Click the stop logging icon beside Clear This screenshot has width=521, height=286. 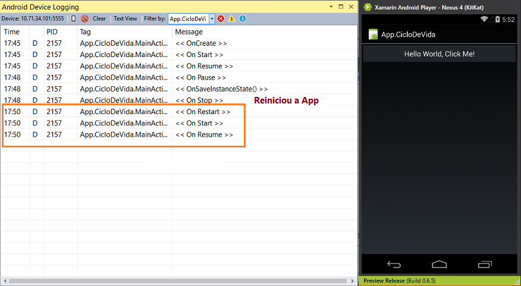[84, 19]
